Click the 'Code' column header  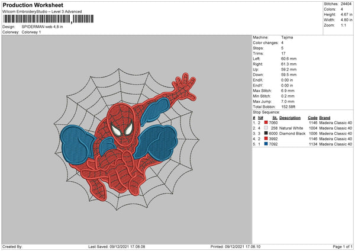point(312,118)
